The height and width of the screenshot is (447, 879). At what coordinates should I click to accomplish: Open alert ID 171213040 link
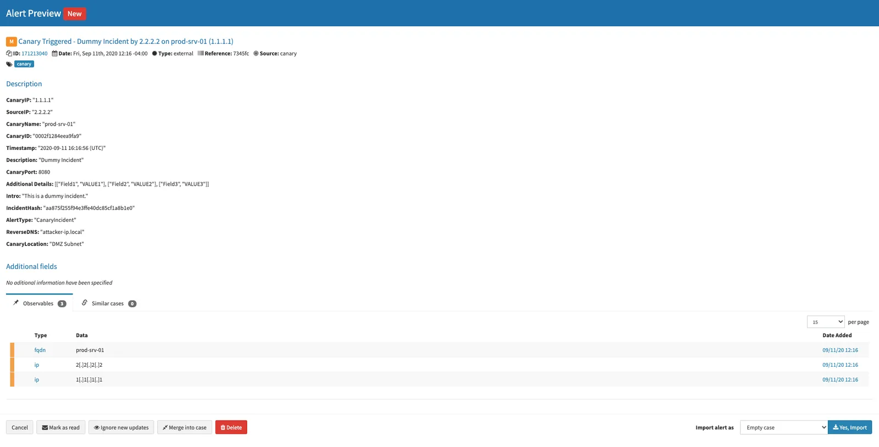click(x=35, y=54)
